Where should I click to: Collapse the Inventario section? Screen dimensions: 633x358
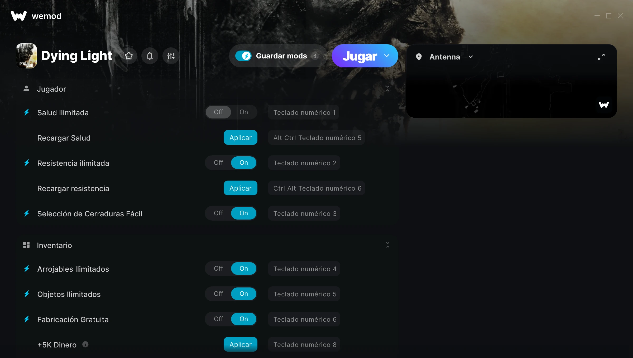(x=388, y=245)
